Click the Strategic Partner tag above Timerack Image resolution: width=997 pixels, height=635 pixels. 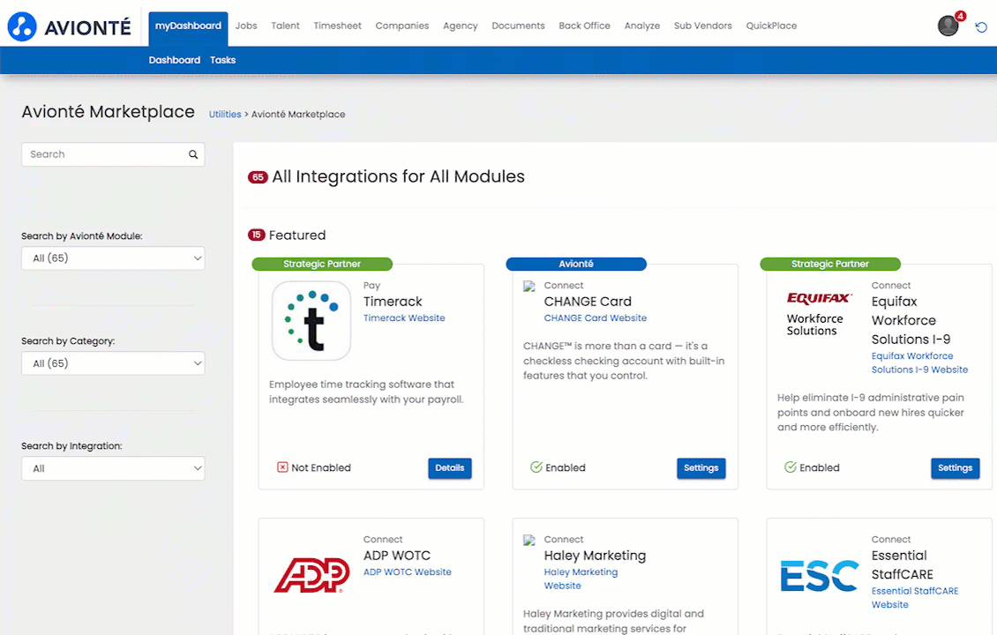tap(322, 264)
